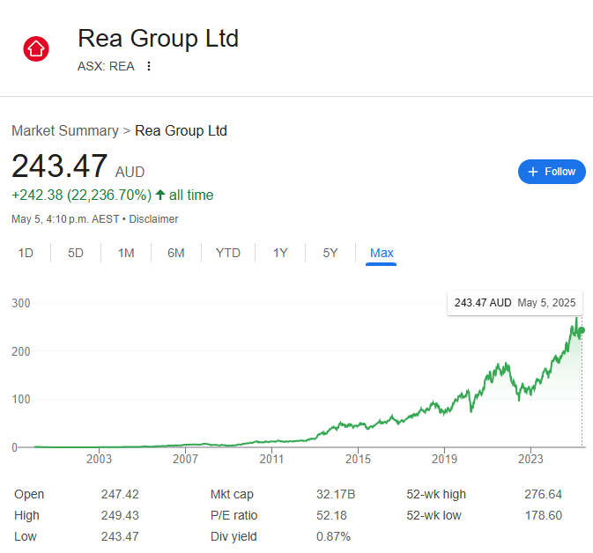The height and width of the screenshot is (553, 593).
Task: Switch chart to 1D range
Action: click(26, 253)
